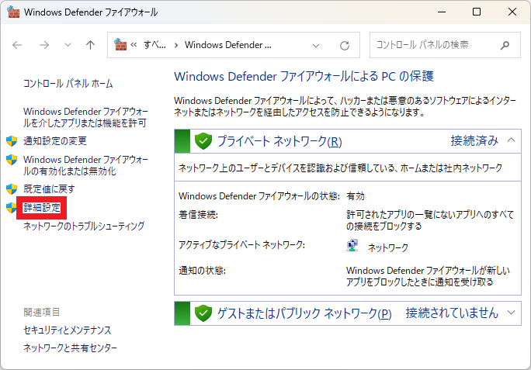This screenshot has width=531, height=370.
Task: Click the shield icon beside 通知設定の変更
Action: (x=12, y=141)
